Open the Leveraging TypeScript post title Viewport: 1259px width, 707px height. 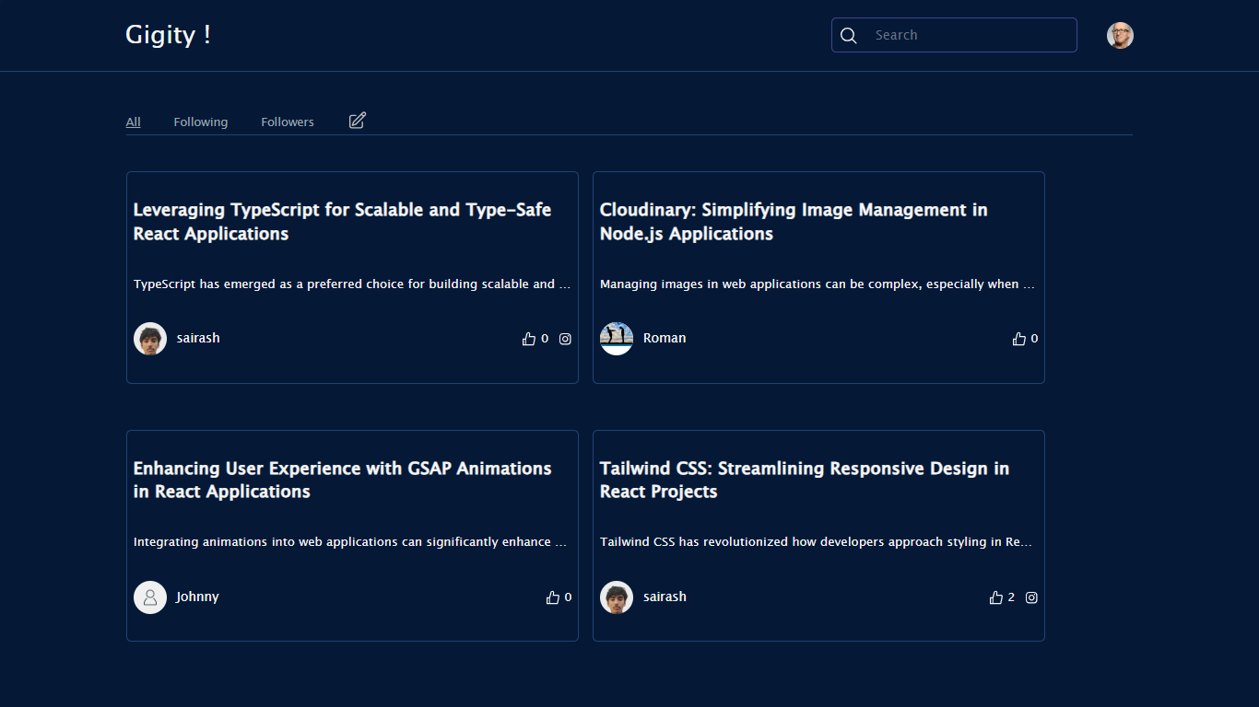point(342,222)
